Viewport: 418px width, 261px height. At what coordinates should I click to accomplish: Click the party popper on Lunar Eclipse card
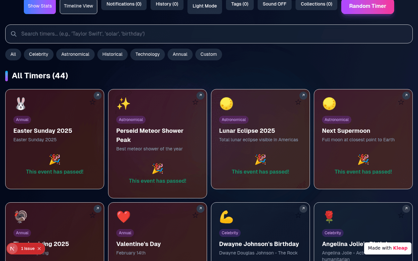coord(260,160)
